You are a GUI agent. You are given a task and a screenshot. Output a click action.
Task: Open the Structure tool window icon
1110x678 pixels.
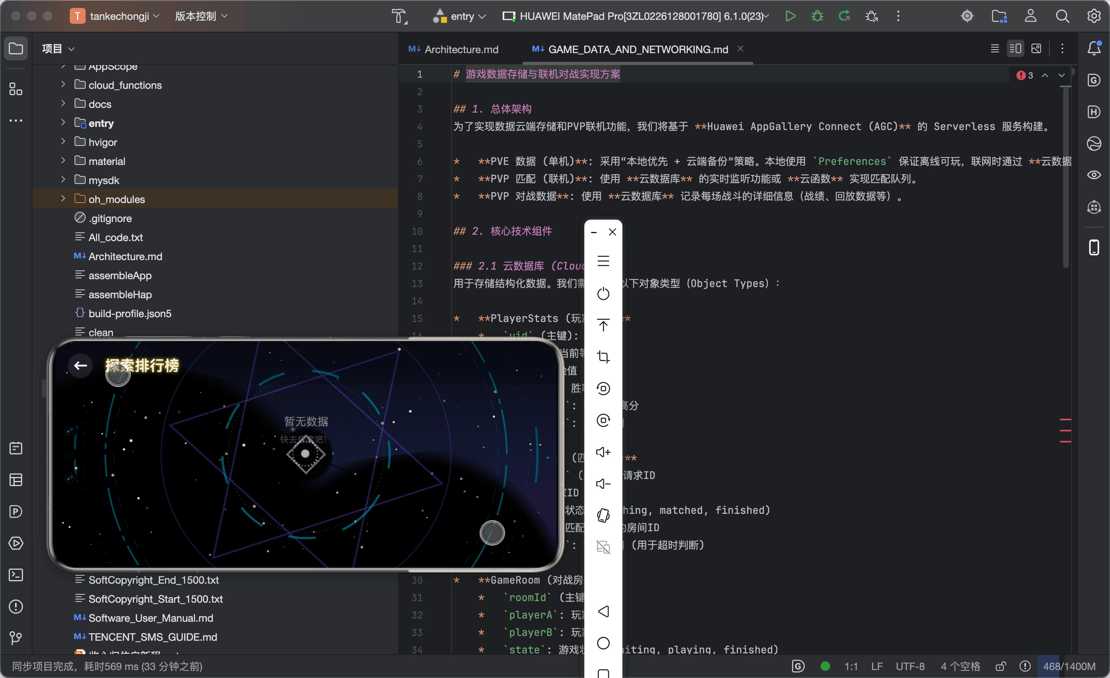click(x=16, y=89)
